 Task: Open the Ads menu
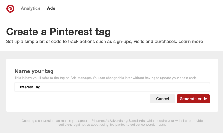pos(51,8)
